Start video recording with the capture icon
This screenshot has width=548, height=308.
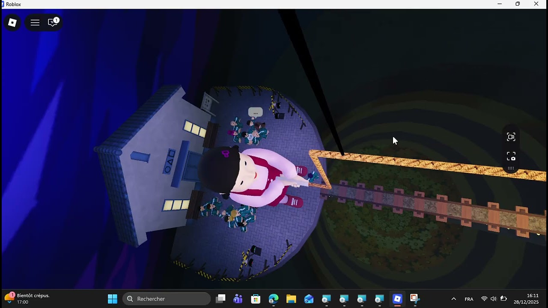pos(511,137)
